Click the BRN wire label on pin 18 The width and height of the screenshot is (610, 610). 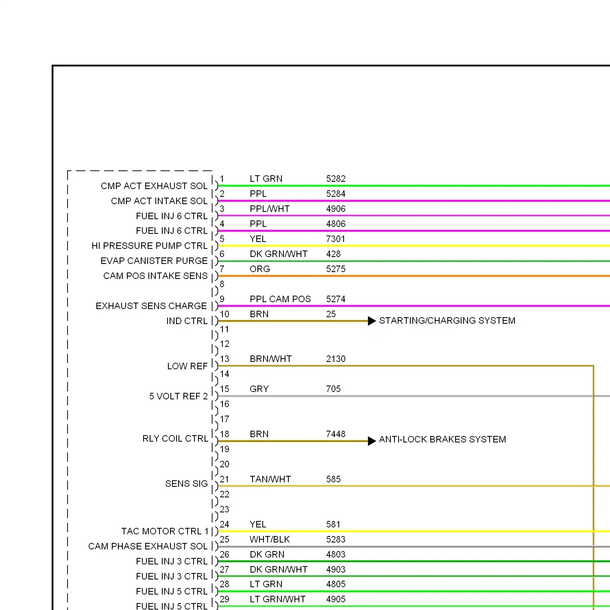pyautogui.click(x=259, y=434)
